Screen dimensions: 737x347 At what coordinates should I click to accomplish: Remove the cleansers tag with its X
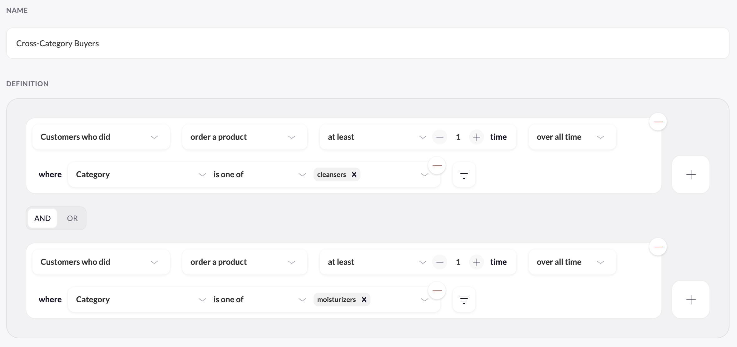click(x=354, y=174)
